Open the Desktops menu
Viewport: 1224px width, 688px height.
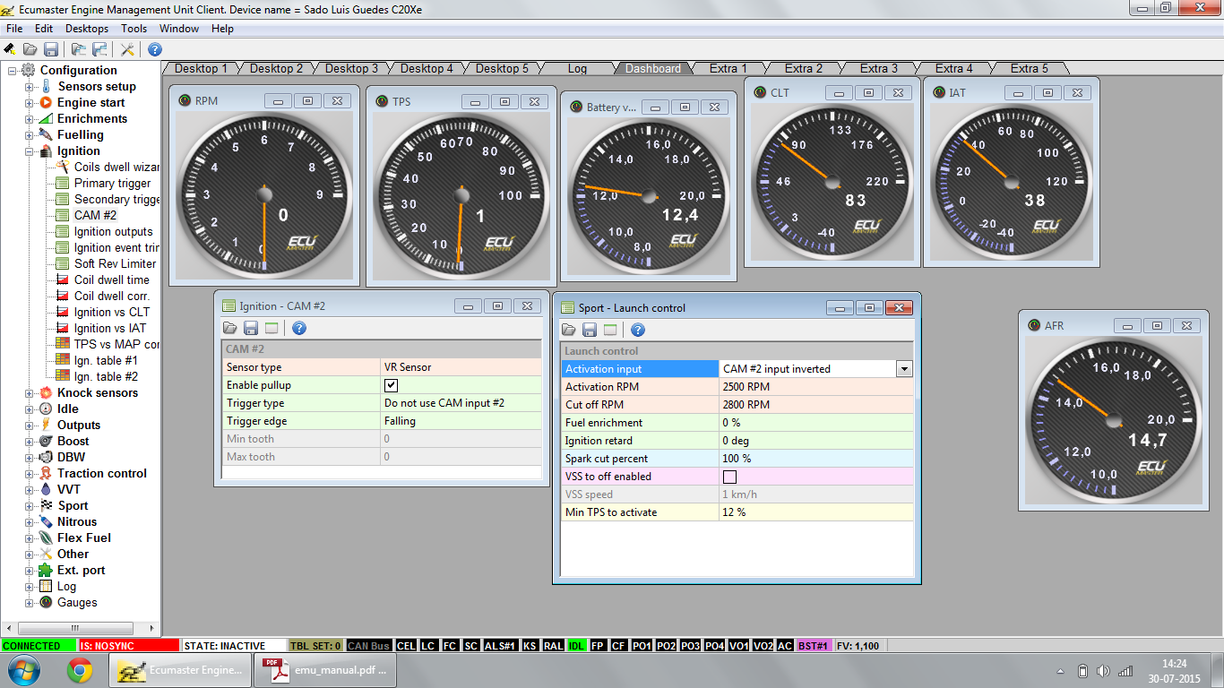coord(87,29)
